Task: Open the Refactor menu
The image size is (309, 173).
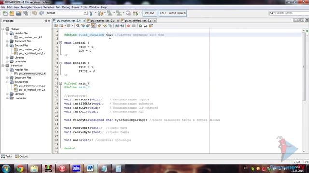Action: pos(49,7)
